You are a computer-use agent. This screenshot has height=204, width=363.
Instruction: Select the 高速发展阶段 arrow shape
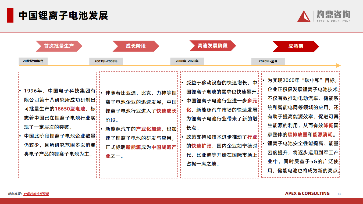pyautogui.click(x=213, y=46)
